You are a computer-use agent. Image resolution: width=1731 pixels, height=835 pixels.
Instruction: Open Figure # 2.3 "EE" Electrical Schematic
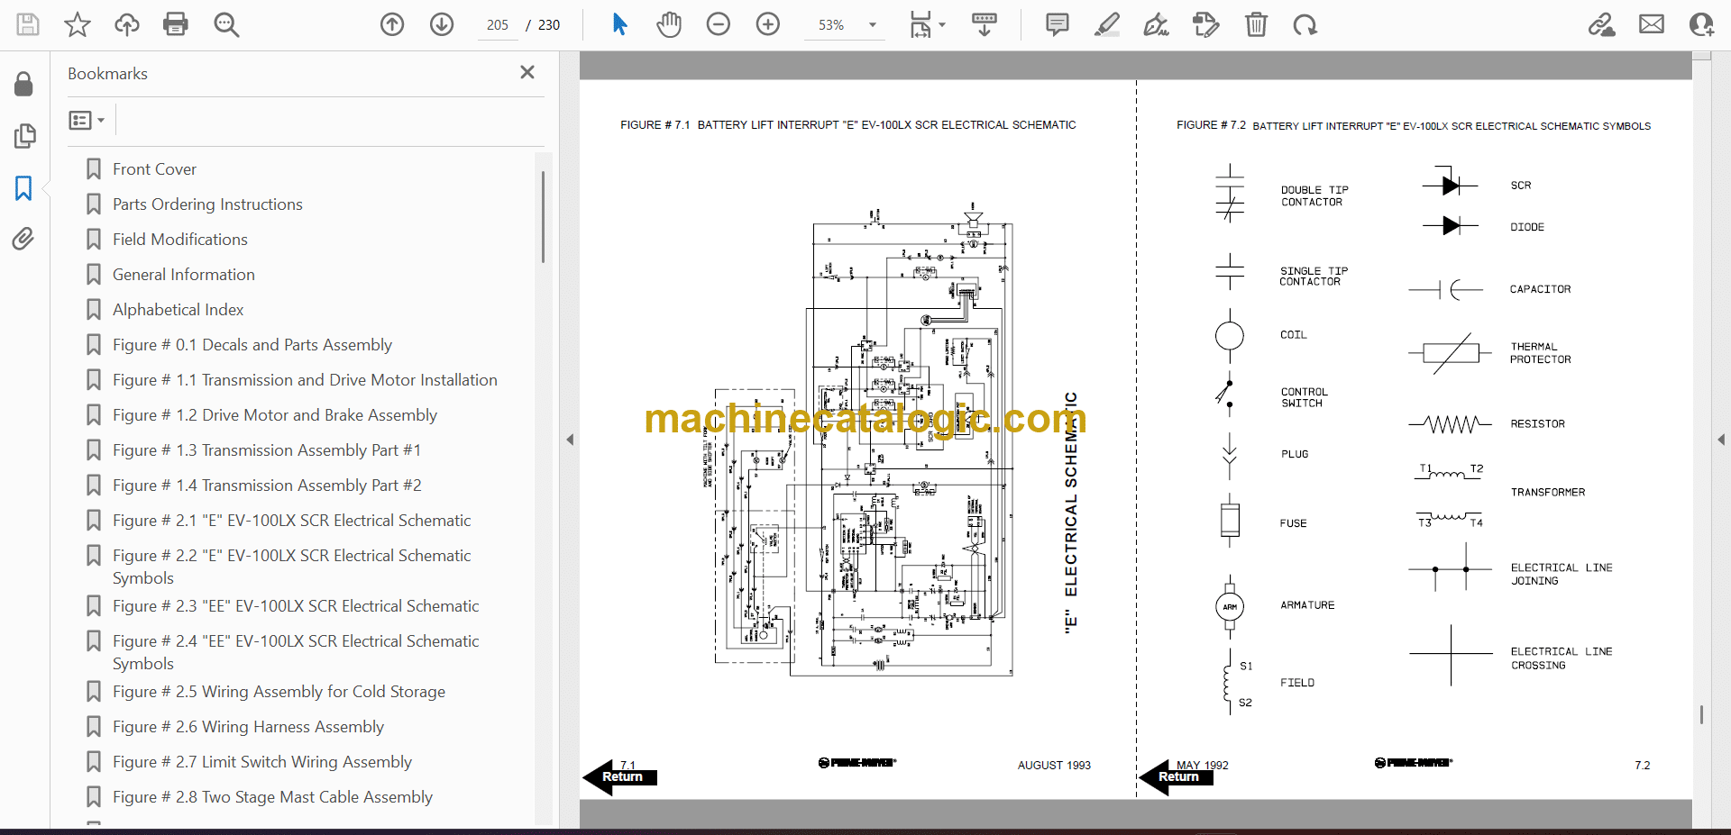[x=296, y=606]
